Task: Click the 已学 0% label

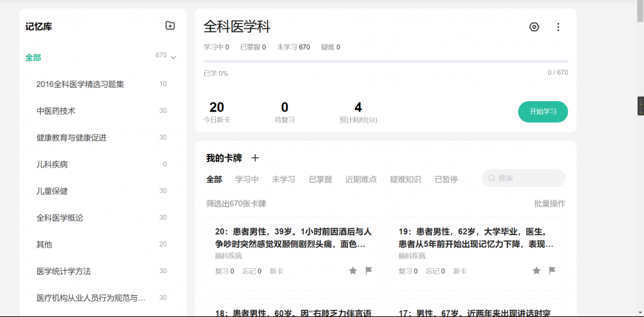Action: pyautogui.click(x=216, y=73)
